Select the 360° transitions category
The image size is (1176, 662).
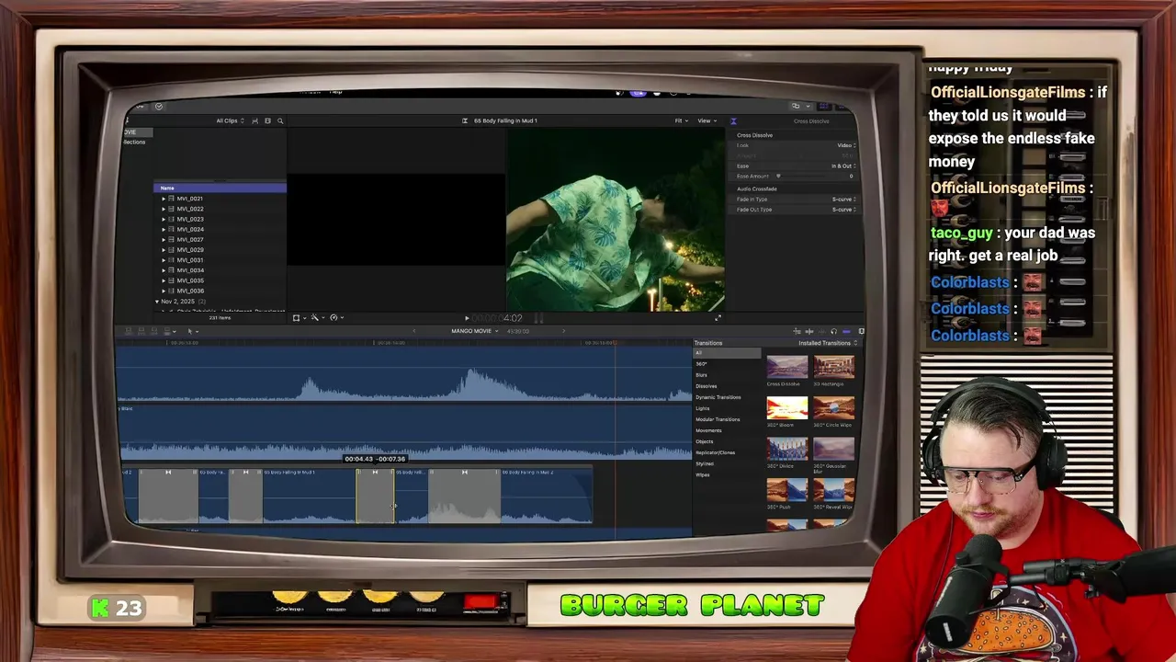[x=701, y=364]
